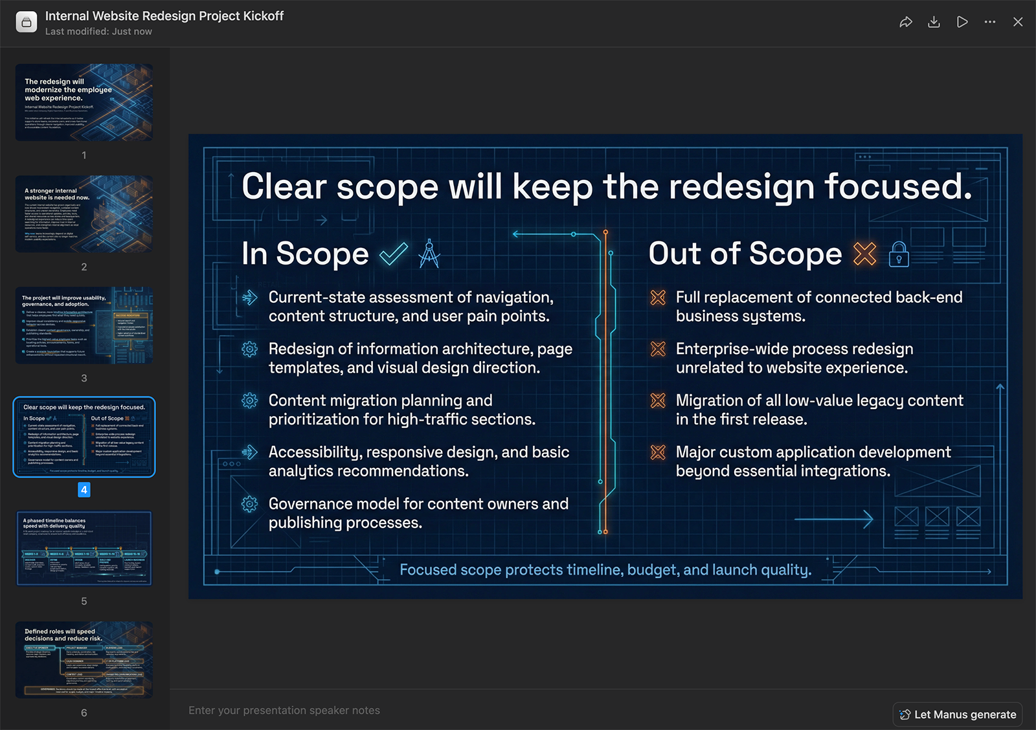Click the 'Let Manus generate' button
1036x730 pixels.
pyautogui.click(x=957, y=714)
